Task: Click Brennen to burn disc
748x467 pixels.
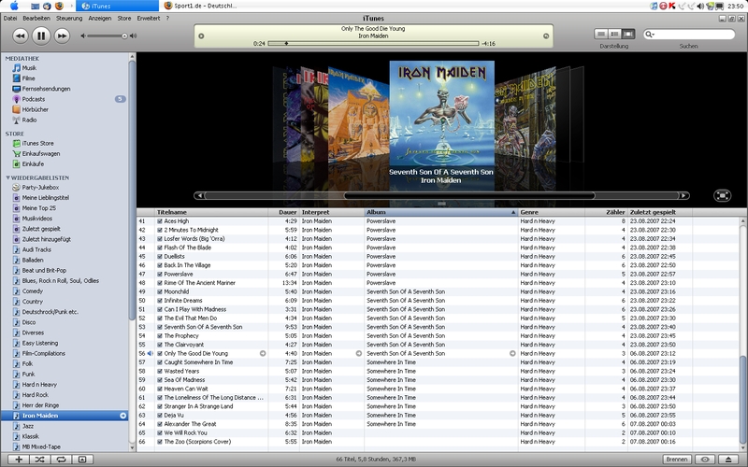Action: [676, 460]
